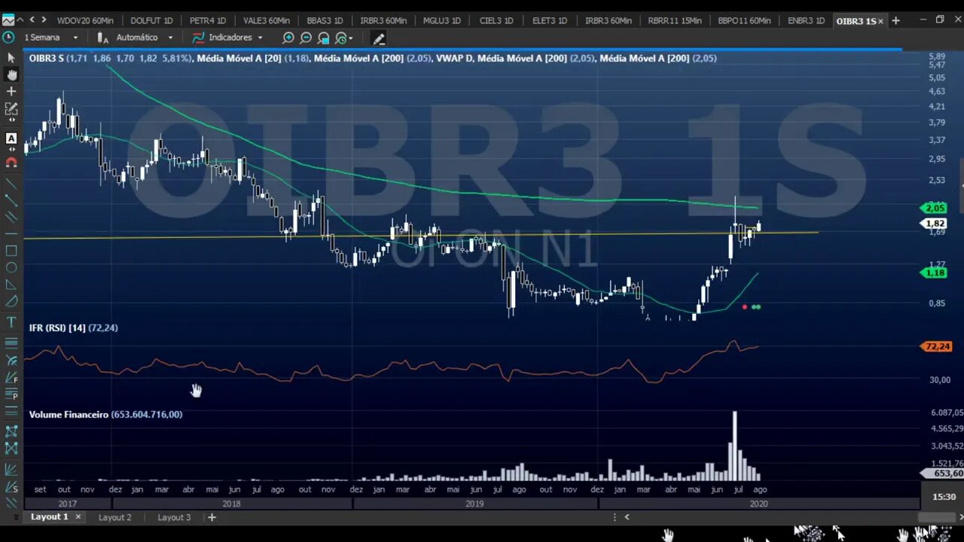Add a new layout with plus button
Screen dimensions: 964x542
pyautogui.click(x=212, y=517)
